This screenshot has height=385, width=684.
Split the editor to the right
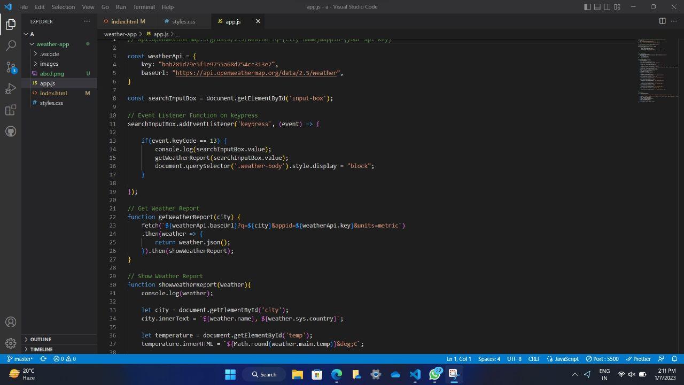(x=662, y=21)
